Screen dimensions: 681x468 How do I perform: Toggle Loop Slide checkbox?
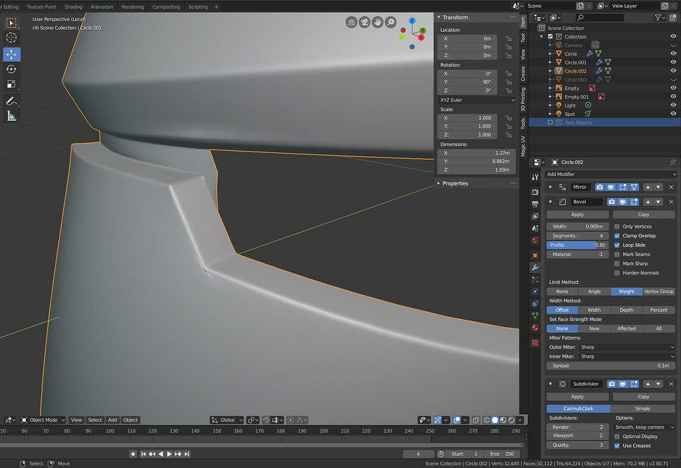tap(616, 245)
